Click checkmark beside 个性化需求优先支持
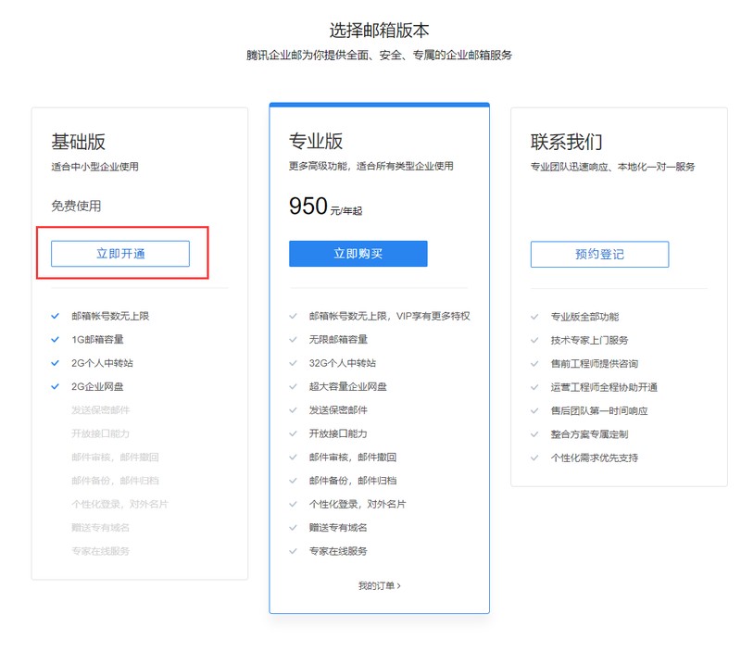Viewport: 741px width, 652px height. pos(534,458)
